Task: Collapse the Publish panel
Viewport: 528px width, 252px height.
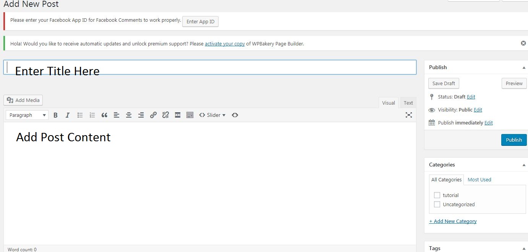Action: tap(524, 68)
